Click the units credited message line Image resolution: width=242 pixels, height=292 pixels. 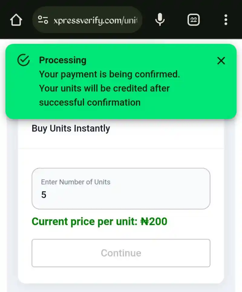[104, 88]
